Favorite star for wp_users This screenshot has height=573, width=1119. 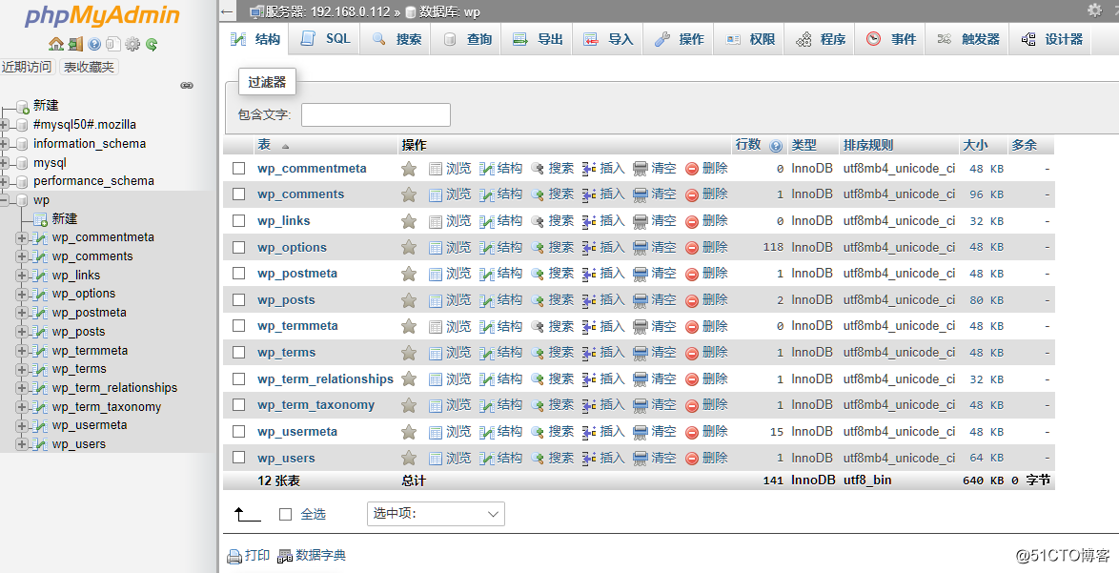(x=409, y=459)
